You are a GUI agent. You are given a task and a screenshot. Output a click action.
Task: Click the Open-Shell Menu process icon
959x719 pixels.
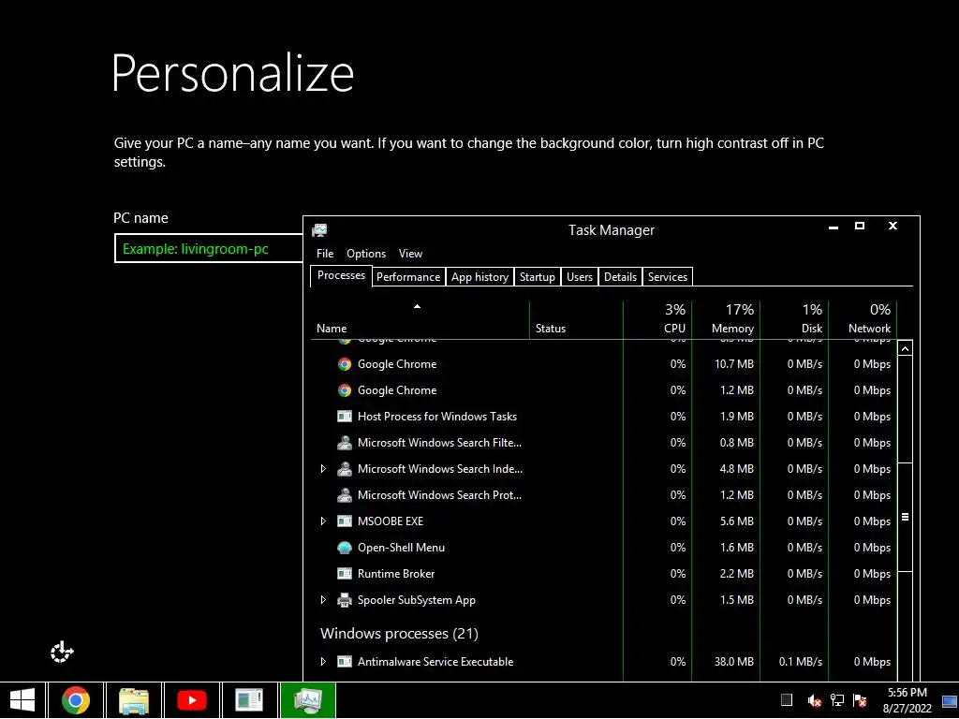(345, 548)
